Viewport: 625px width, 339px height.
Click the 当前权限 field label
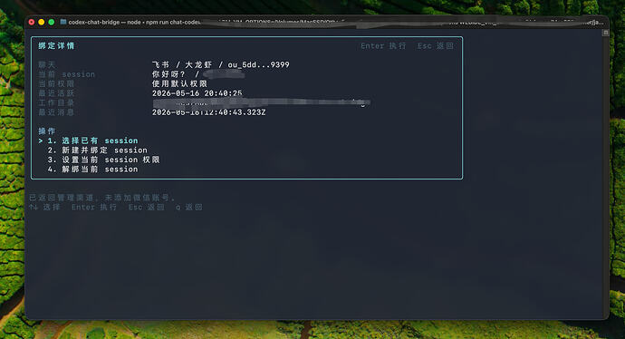[56, 83]
